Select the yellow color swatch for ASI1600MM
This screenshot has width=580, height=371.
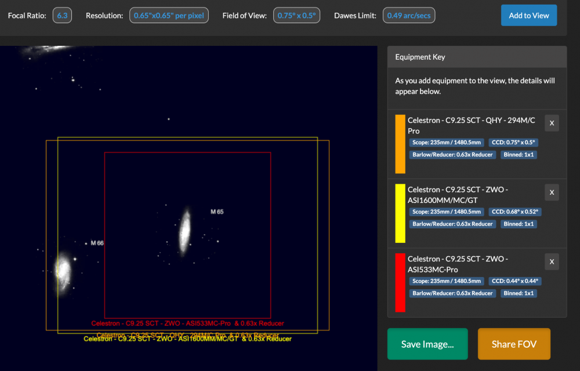(400, 213)
